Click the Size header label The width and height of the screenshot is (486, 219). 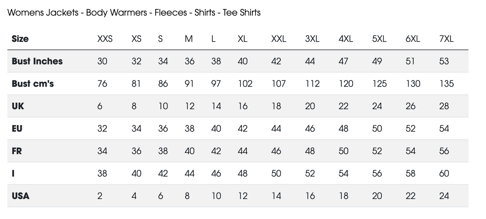20,39
